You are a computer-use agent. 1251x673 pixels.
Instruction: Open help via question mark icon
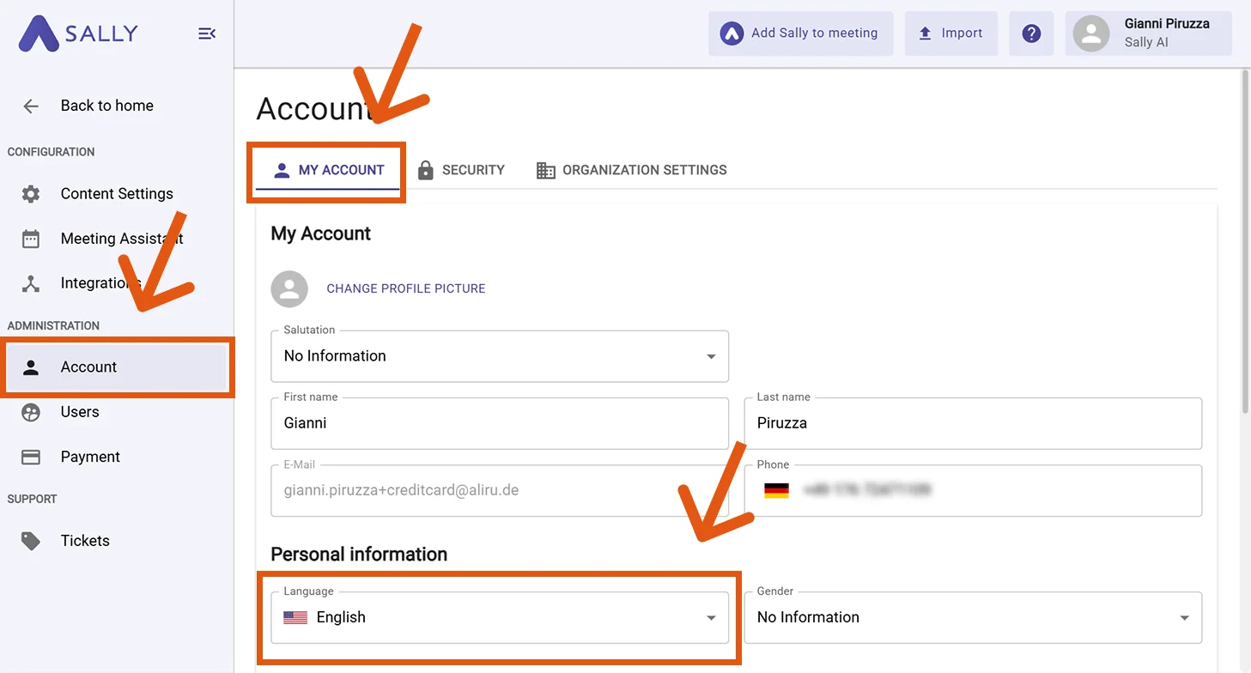[x=1031, y=33]
